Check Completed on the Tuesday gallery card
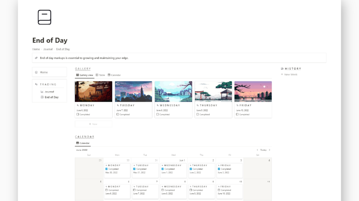 click(x=118, y=115)
